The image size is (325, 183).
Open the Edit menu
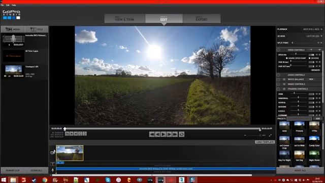(x=8, y=5)
